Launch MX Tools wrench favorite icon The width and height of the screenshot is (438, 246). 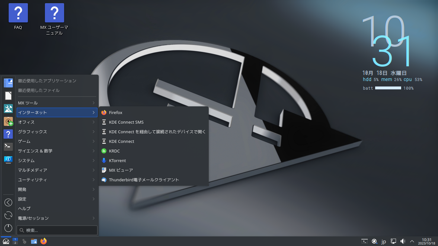coord(8,109)
